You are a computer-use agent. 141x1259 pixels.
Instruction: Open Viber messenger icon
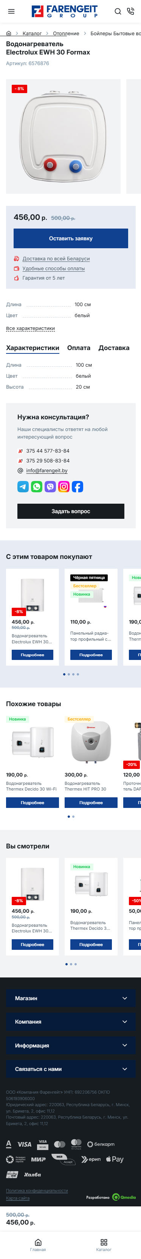click(50, 486)
